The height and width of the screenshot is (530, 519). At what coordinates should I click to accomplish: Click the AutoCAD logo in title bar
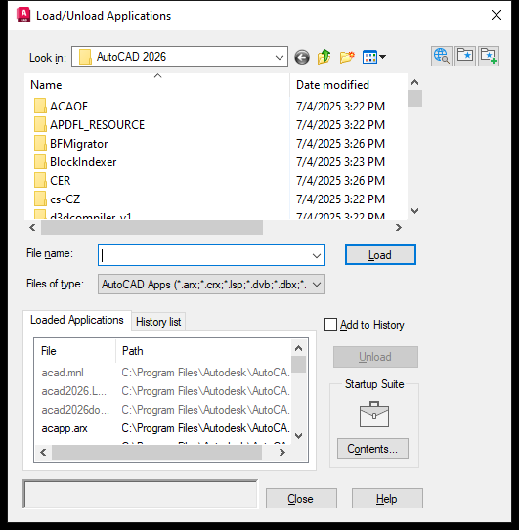click(x=23, y=16)
